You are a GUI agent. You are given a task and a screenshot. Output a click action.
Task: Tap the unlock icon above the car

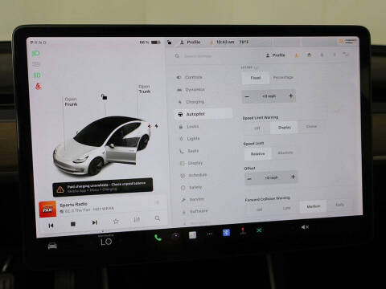point(104,97)
